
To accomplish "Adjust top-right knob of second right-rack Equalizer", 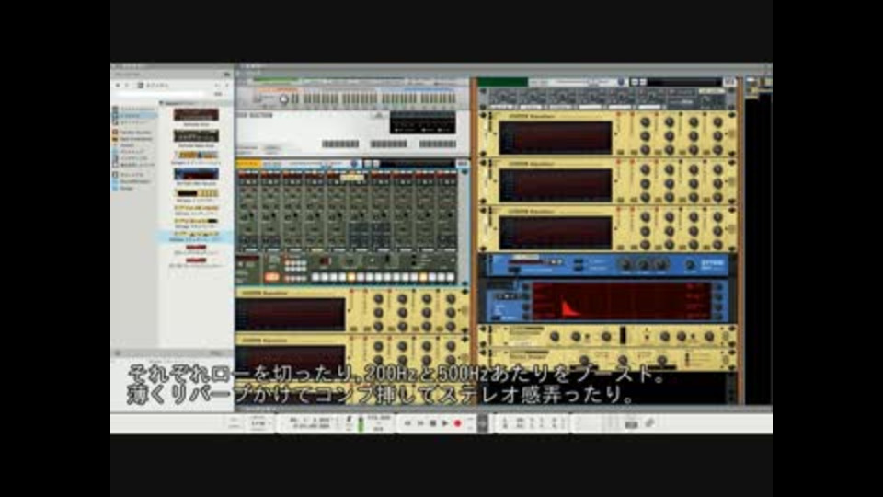I will coord(718,169).
